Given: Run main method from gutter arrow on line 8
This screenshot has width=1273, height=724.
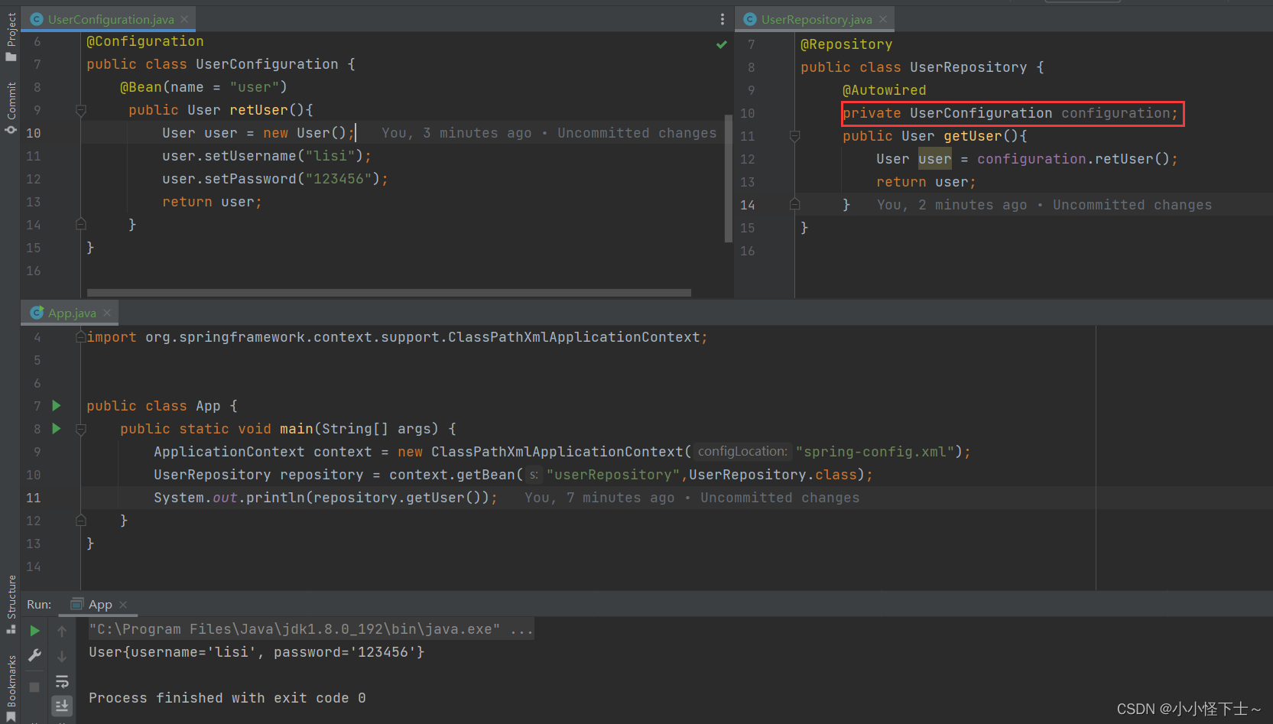Looking at the screenshot, I should click(56, 428).
